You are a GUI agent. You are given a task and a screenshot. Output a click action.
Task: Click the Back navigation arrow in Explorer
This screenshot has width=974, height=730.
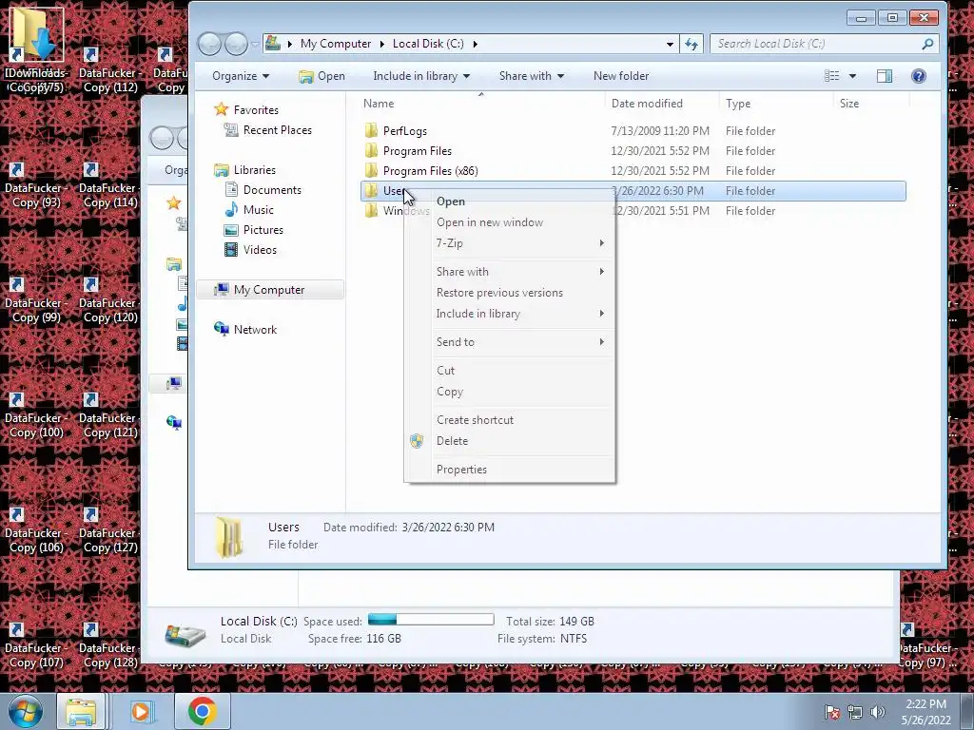209,44
